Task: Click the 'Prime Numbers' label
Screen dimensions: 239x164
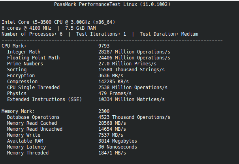Action: (25, 64)
